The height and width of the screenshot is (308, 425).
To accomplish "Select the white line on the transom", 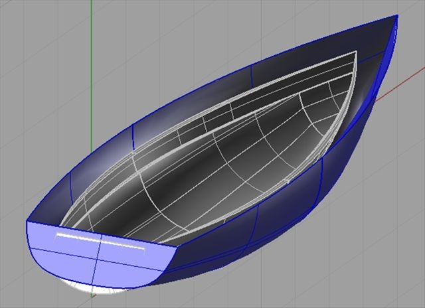I will [x=100, y=240].
